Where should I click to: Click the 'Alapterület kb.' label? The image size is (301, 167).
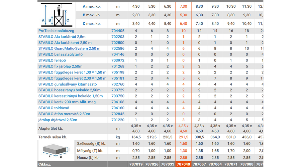[x=51, y=129]
